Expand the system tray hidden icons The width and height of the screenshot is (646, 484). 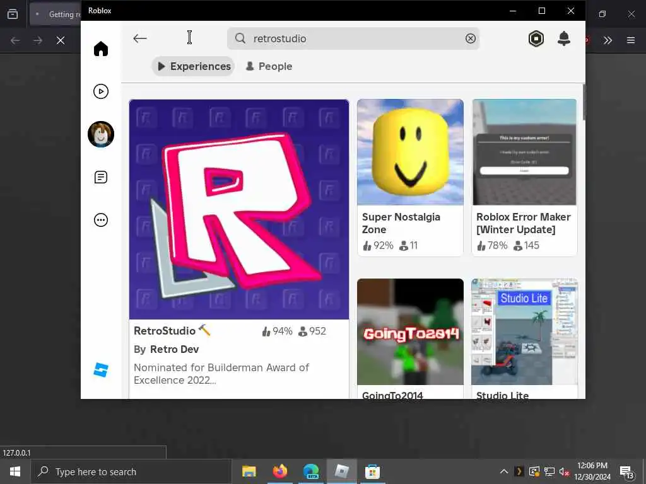504,471
